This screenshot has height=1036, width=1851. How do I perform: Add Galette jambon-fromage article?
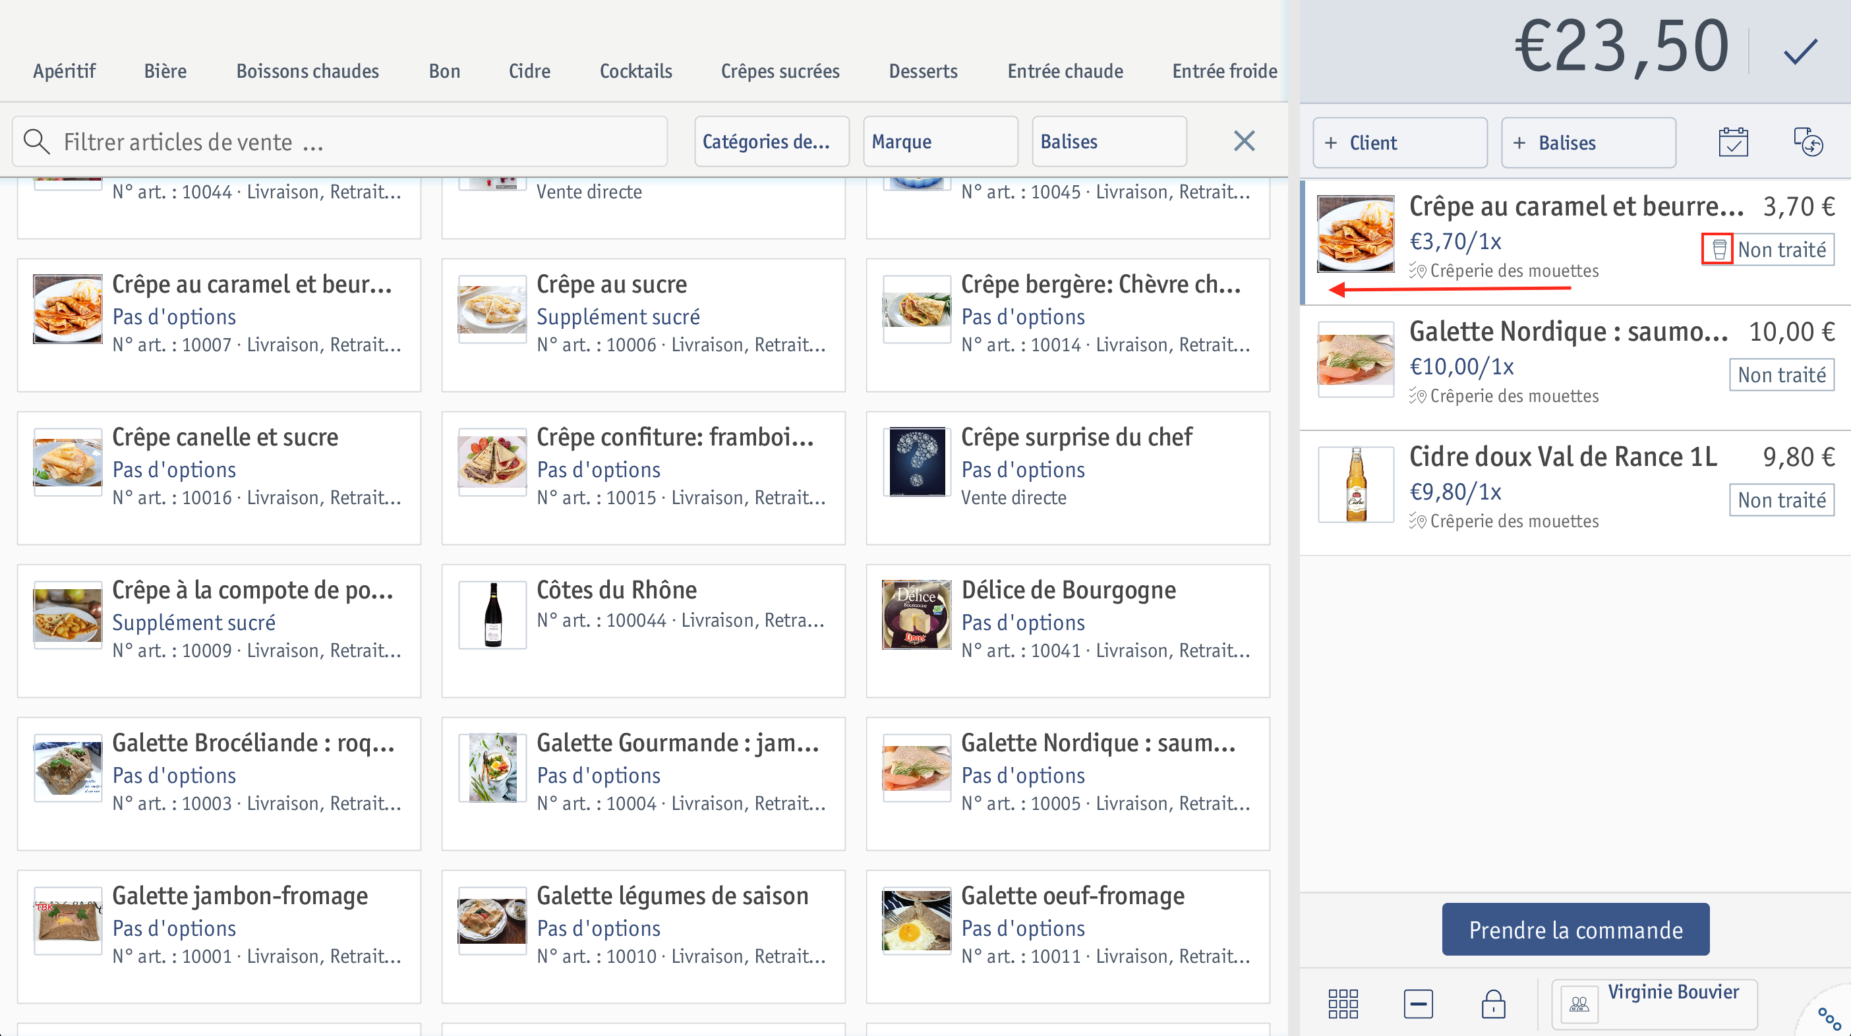click(x=219, y=937)
